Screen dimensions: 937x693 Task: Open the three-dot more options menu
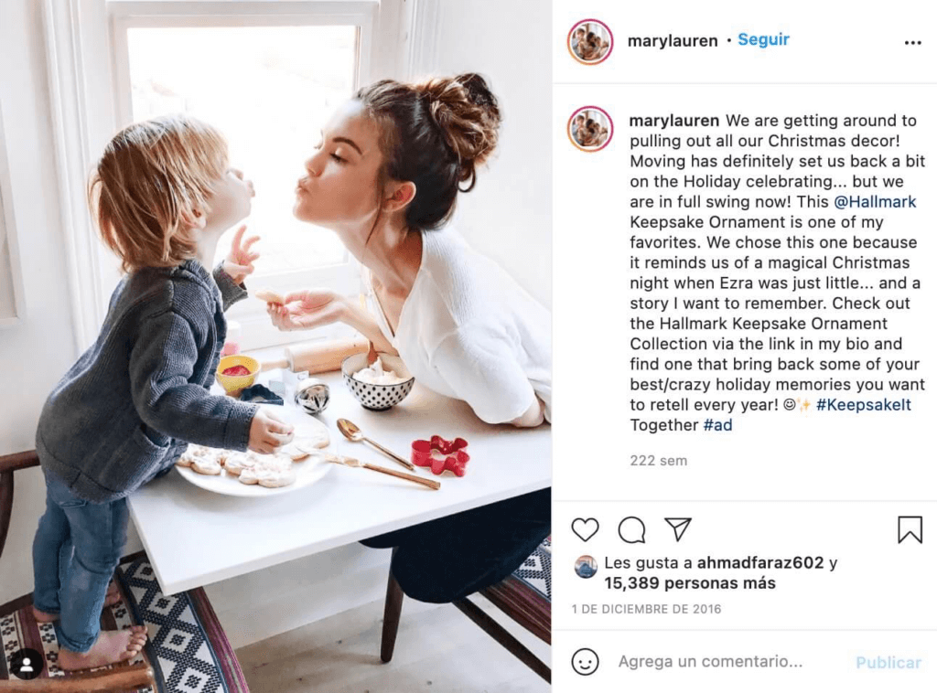tap(912, 42)
